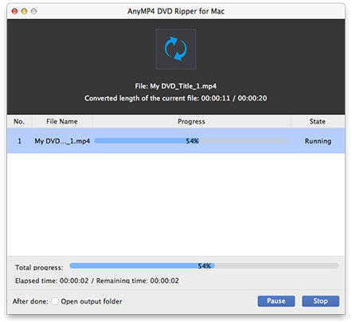Click the gray zoom window button
This screenshot has width=352, height=322.
[x=34, y=11]
